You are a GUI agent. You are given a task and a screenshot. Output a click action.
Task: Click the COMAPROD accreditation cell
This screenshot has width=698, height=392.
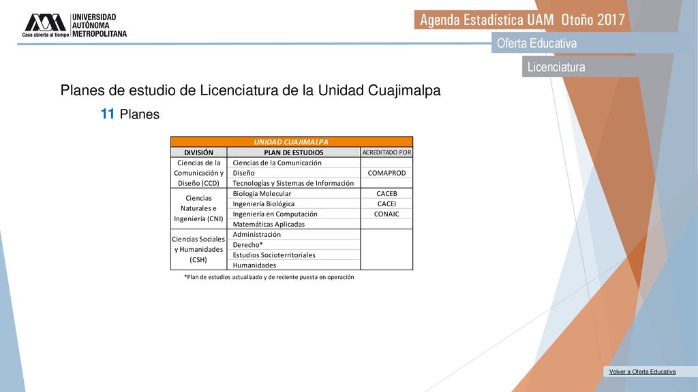pos(386,173)
